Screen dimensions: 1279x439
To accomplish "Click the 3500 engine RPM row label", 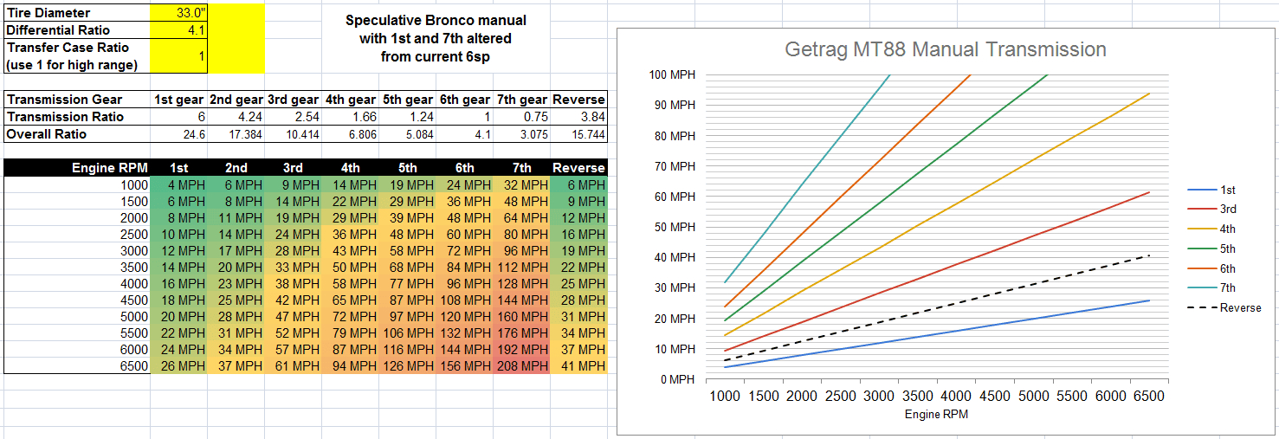I will point(77,268).
